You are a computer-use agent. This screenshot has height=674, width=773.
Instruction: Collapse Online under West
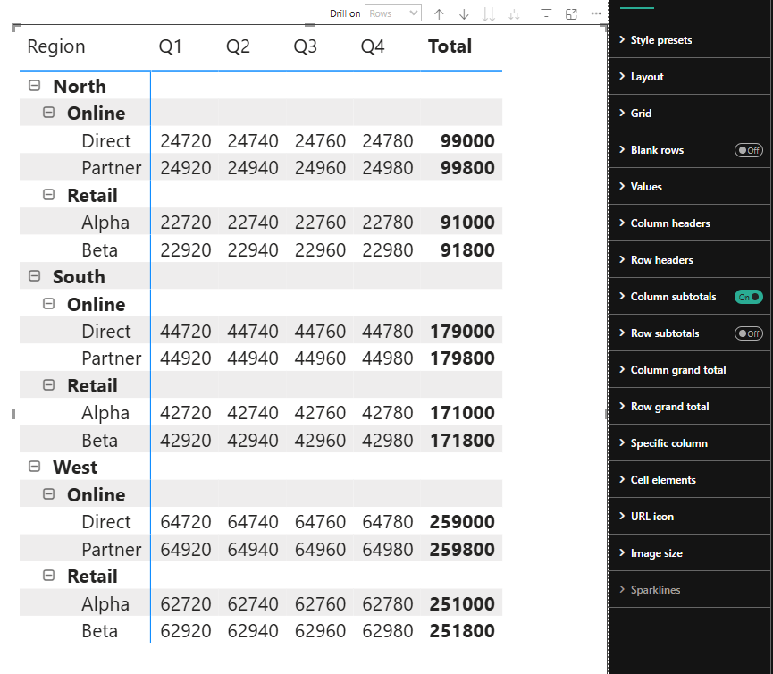(48, 494)
